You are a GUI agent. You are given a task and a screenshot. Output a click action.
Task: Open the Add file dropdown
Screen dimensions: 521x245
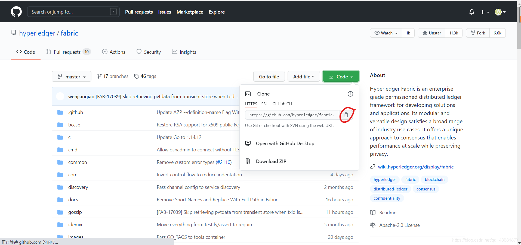click(304, 77)
